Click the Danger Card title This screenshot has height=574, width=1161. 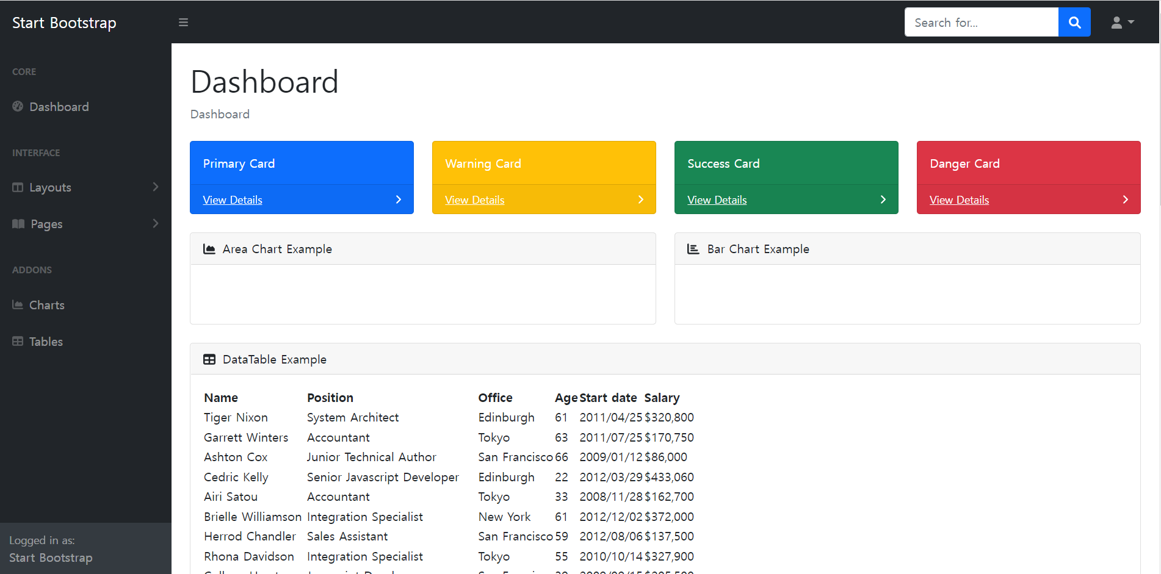pyautogui.click(x=964, y=163)
